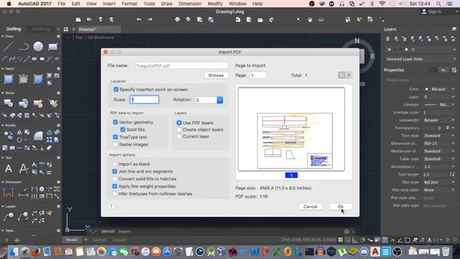This screenshot has height=259, width=460.
Task: Click the Page number input field
Action: click(x=257, y=75)
